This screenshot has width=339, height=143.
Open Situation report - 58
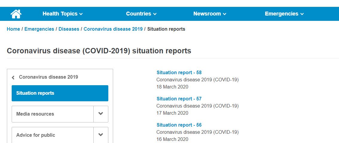(179, 73)
